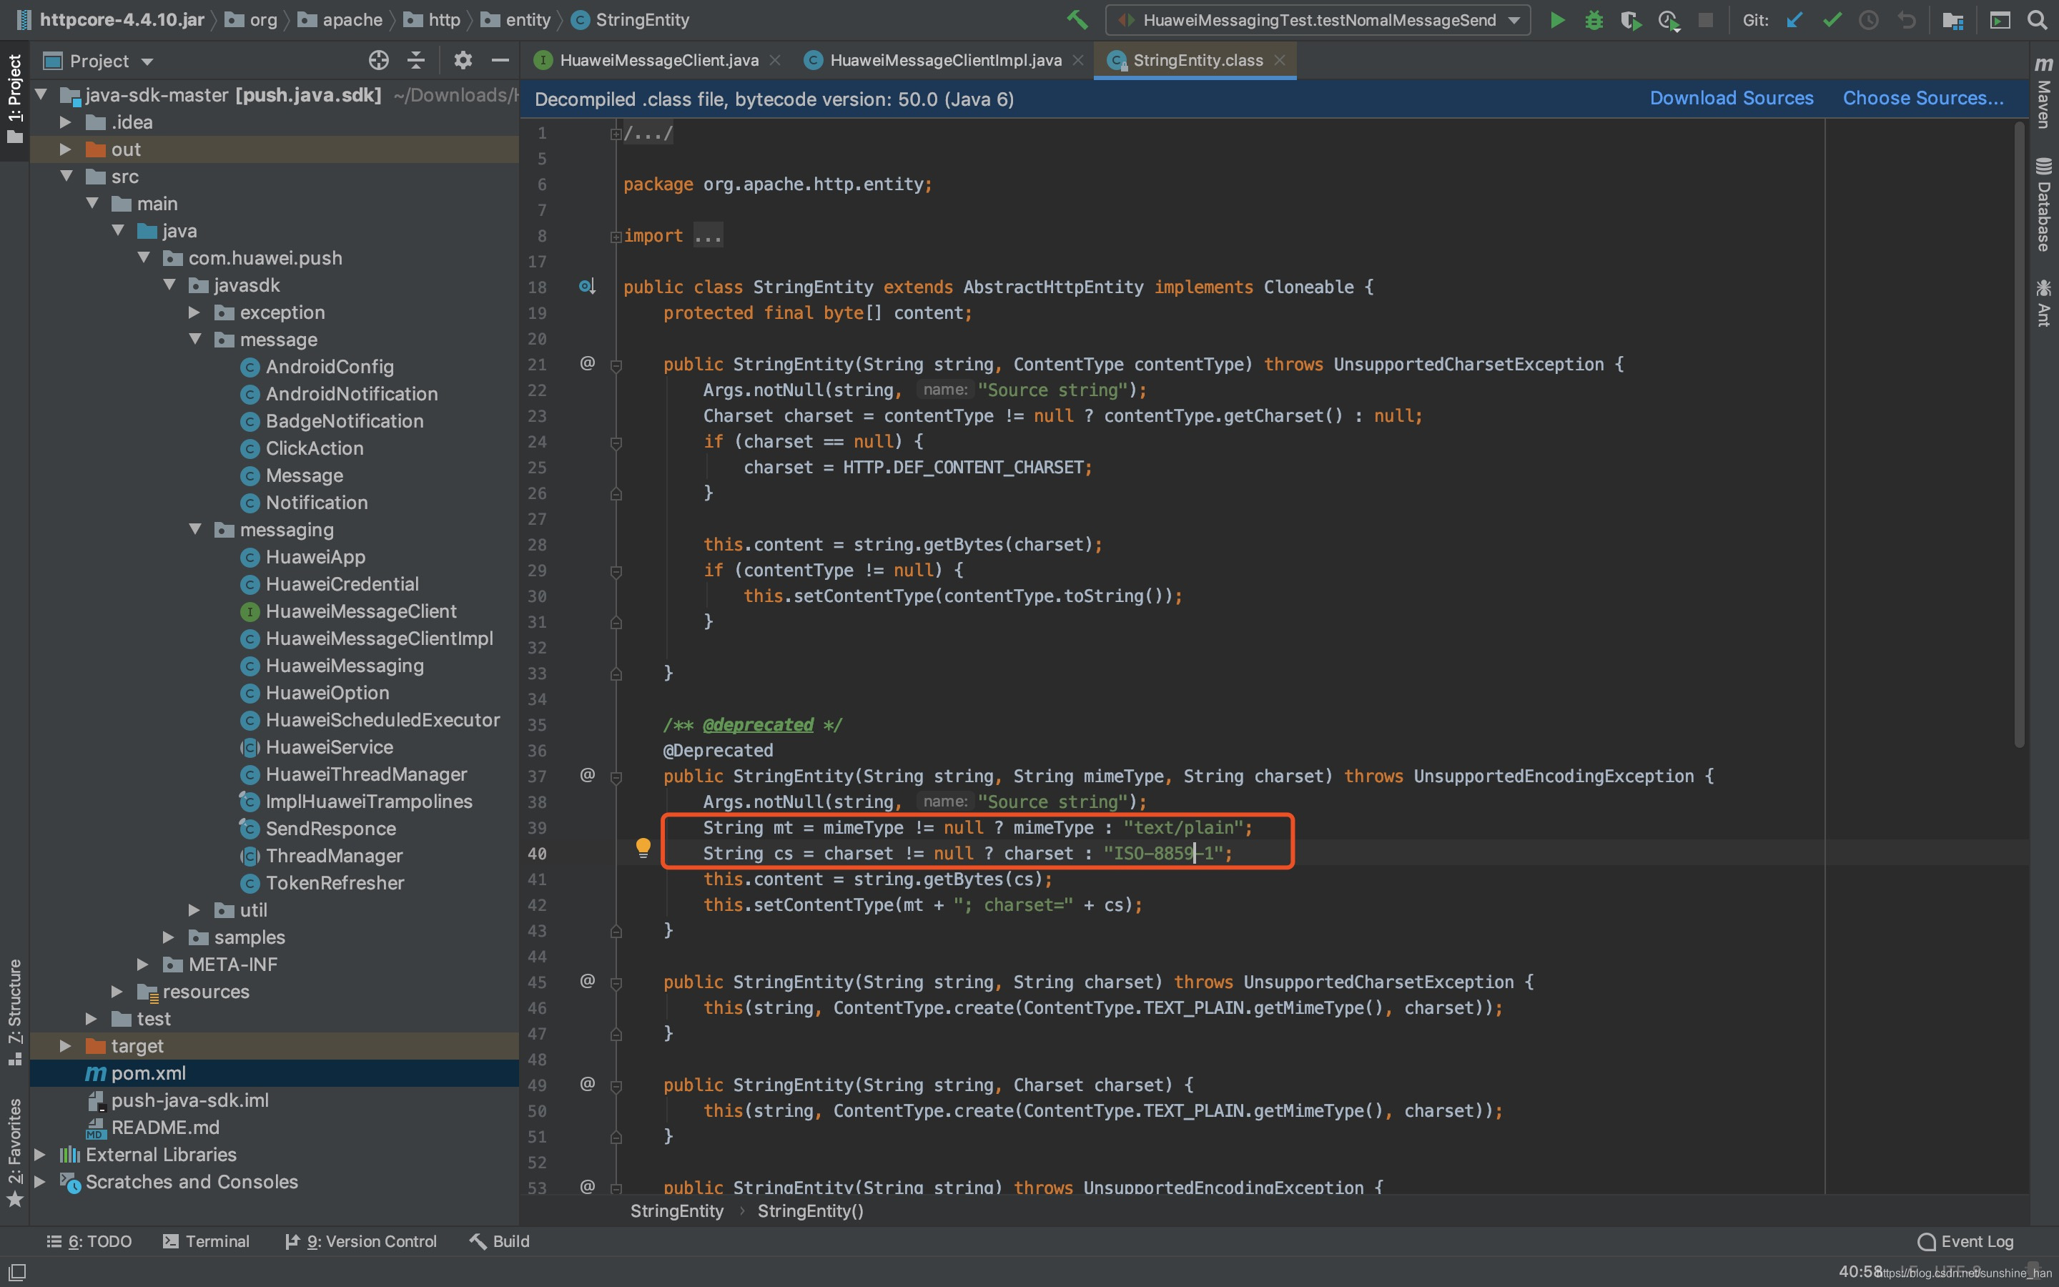Click the lightbulb intention icon at line 40
The image size is (2059, 1287).
click(643, 847)
